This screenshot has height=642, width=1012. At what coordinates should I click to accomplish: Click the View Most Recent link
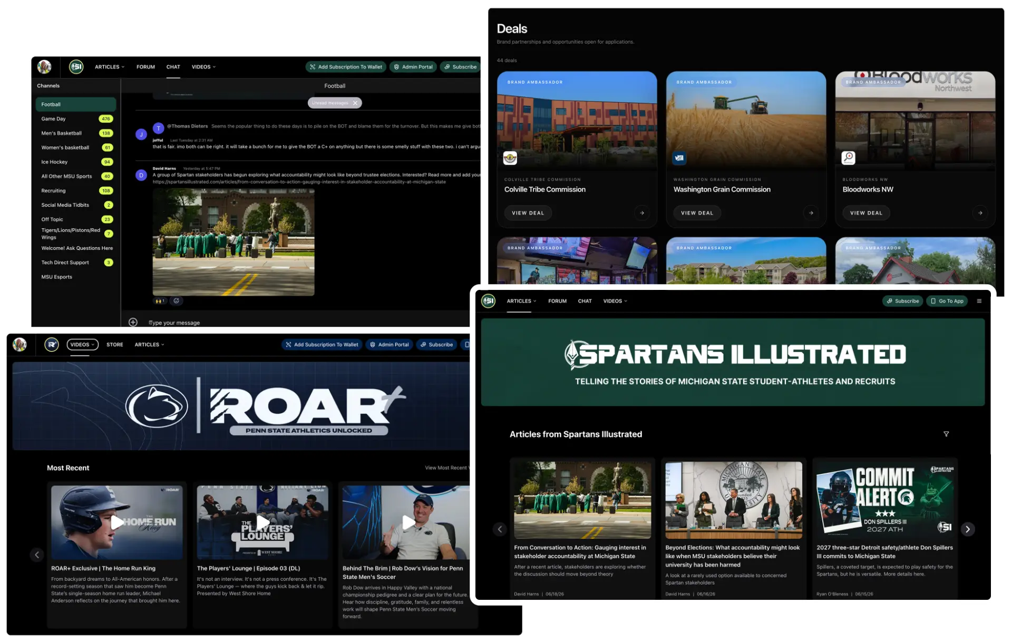click(447, 468)
